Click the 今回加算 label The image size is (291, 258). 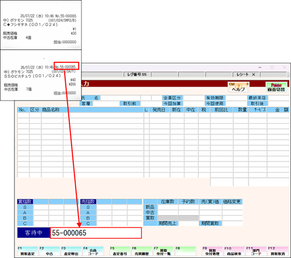tap(172, 103)
